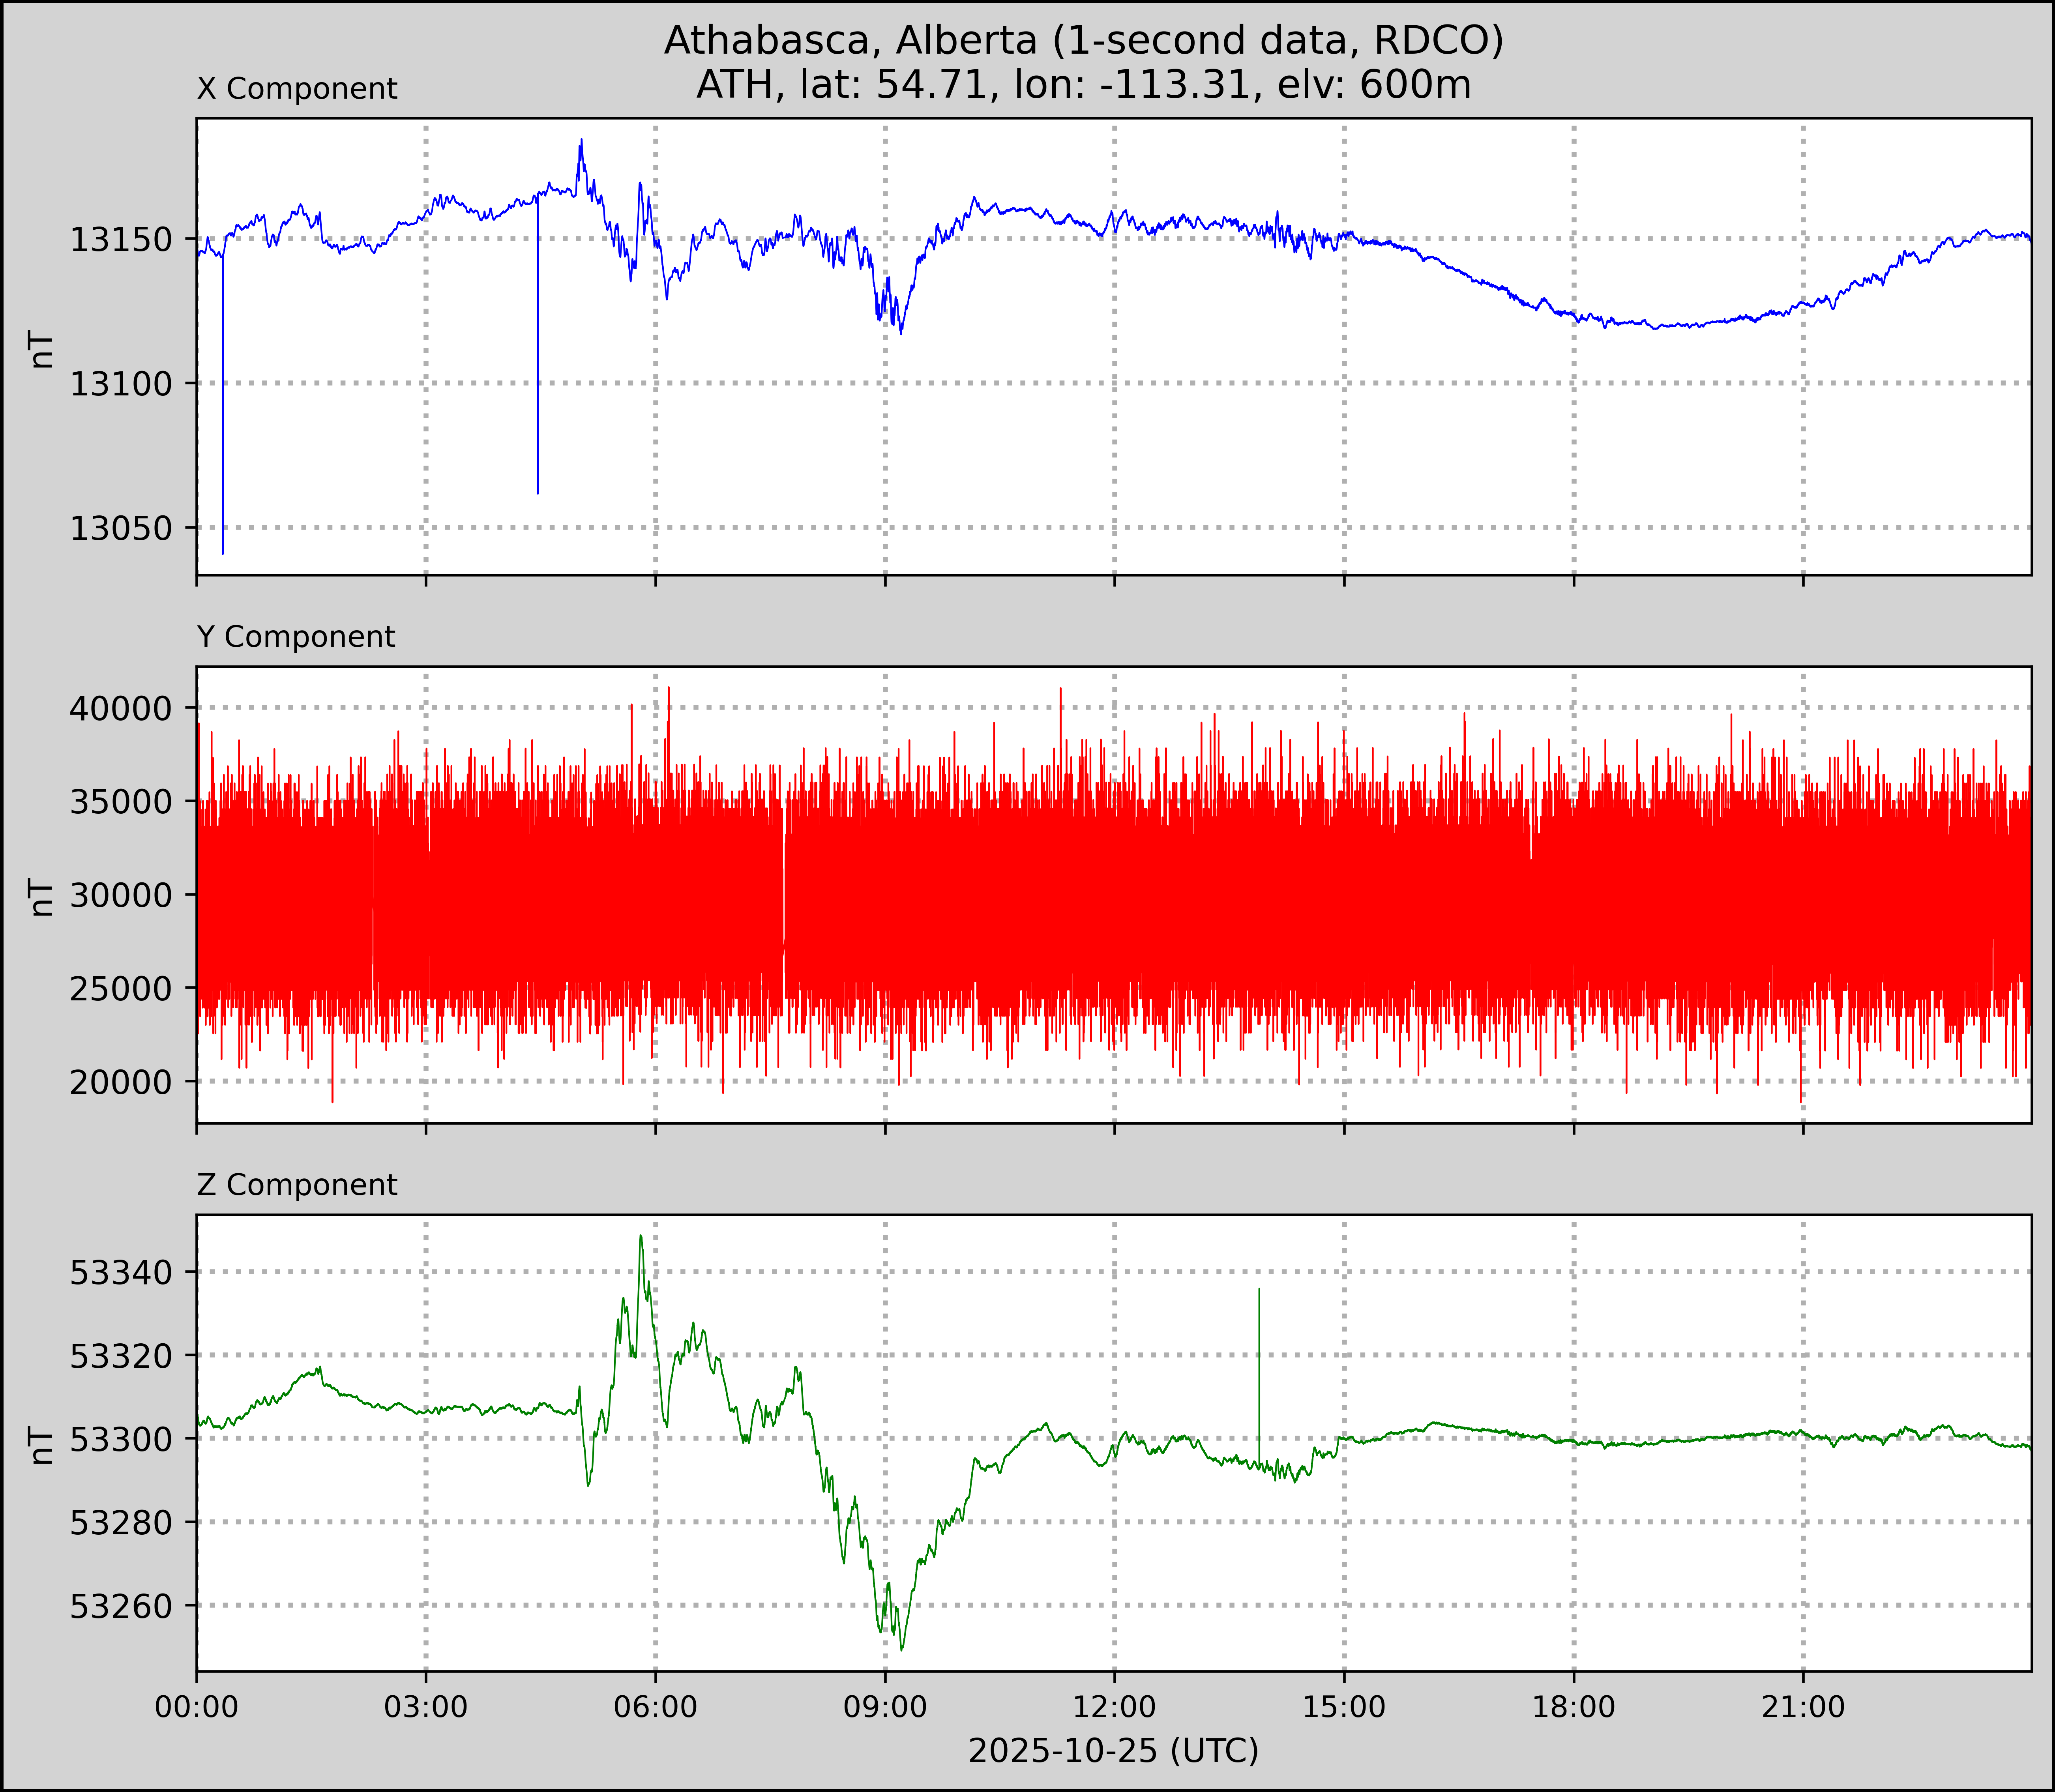Click the 09:00 time tick label
This screenshot has height=1792, width=2055.
(885, 1706)
